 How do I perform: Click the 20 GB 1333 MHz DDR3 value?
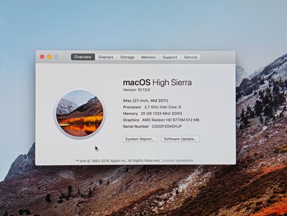(161, 113)
